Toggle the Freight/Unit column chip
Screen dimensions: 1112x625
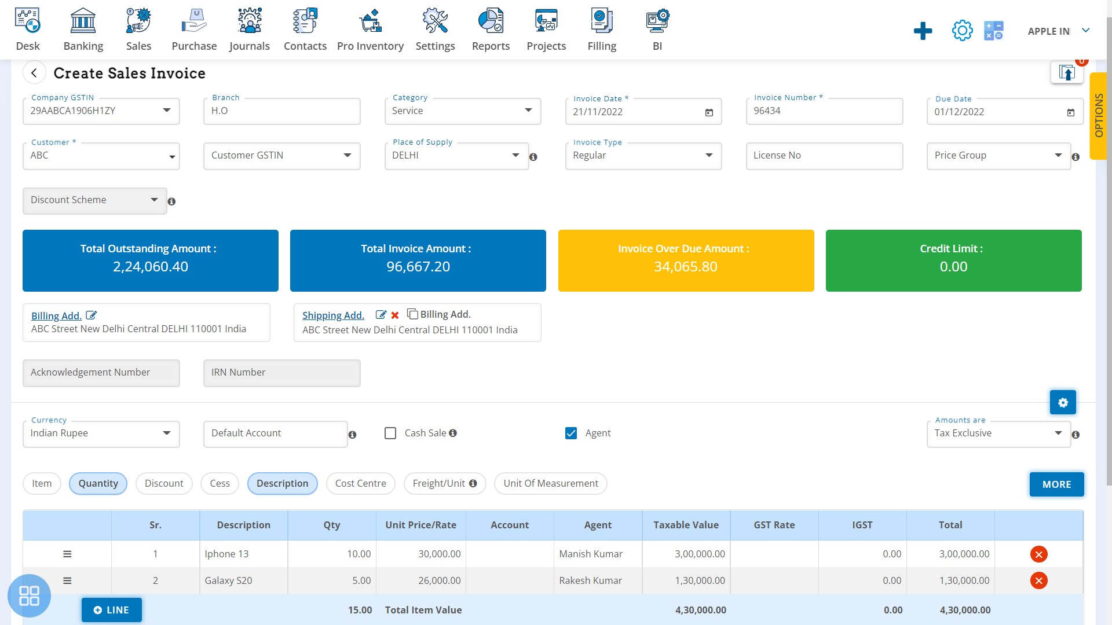click(x=444, y=483)
